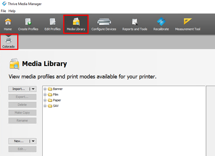Expand the Paper folder node

[45, 100]
